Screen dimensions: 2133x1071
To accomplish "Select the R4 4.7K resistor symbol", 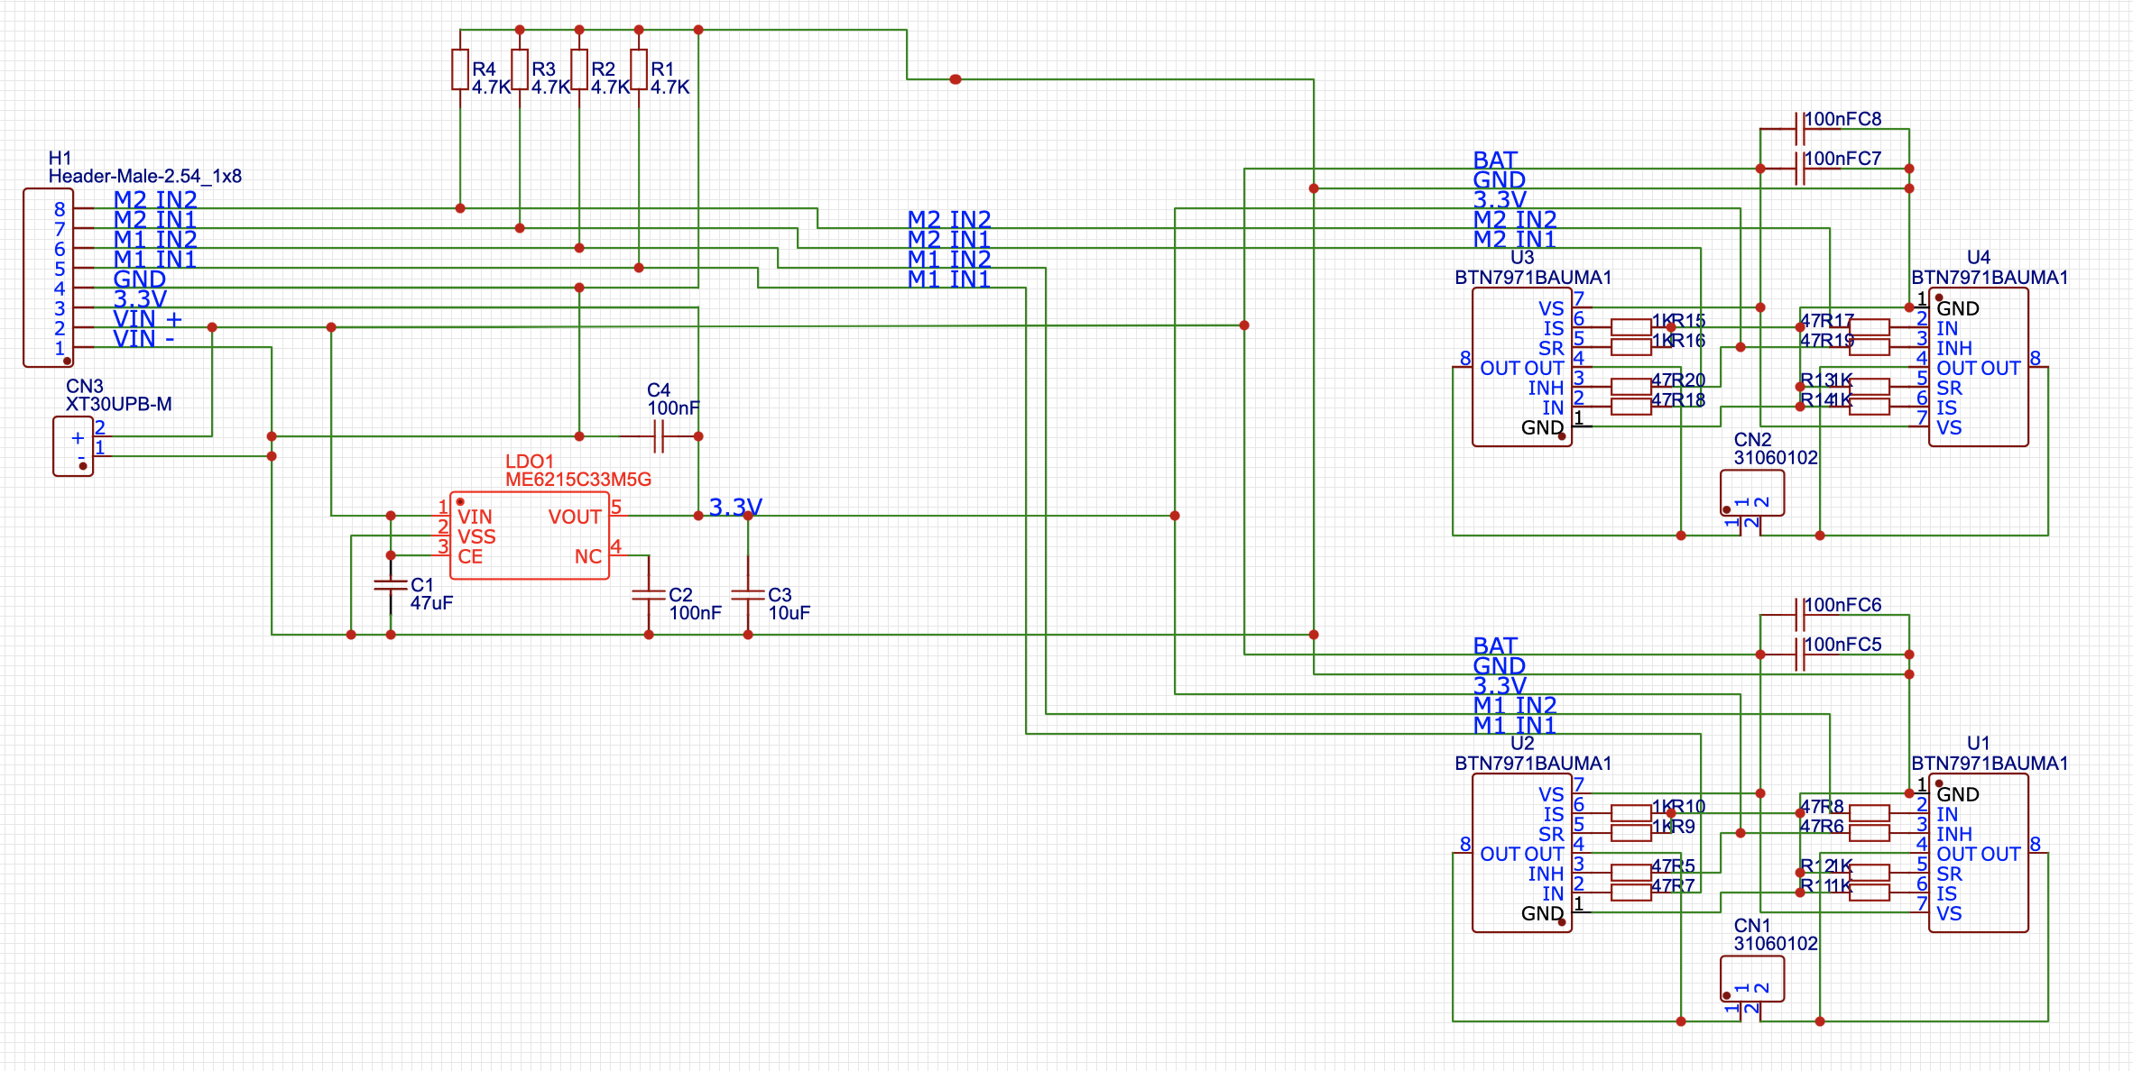I will pos(460,69).
